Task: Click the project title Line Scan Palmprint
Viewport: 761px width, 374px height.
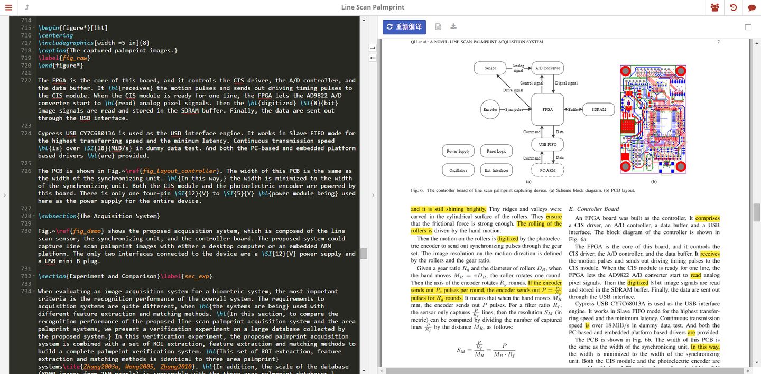Action: tap(373, 7)
